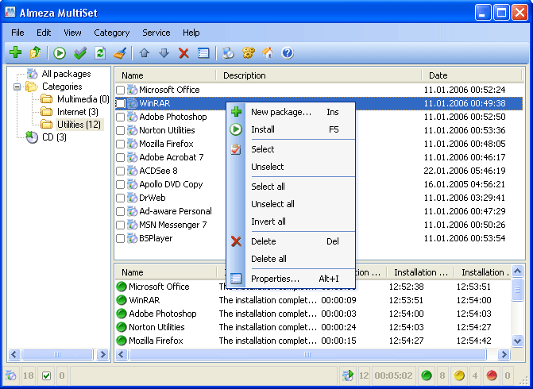The height and width of the screenshot is (389, 533).
Task: Choose Select all from the context menu
Action: click(268, 187)
